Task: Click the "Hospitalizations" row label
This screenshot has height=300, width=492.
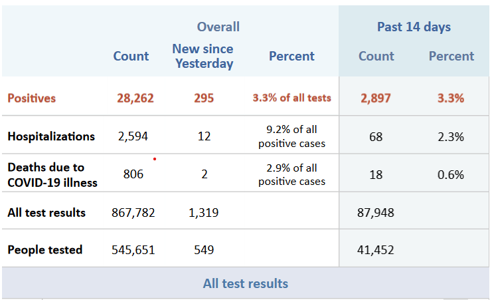Action: tap(51, 136)
